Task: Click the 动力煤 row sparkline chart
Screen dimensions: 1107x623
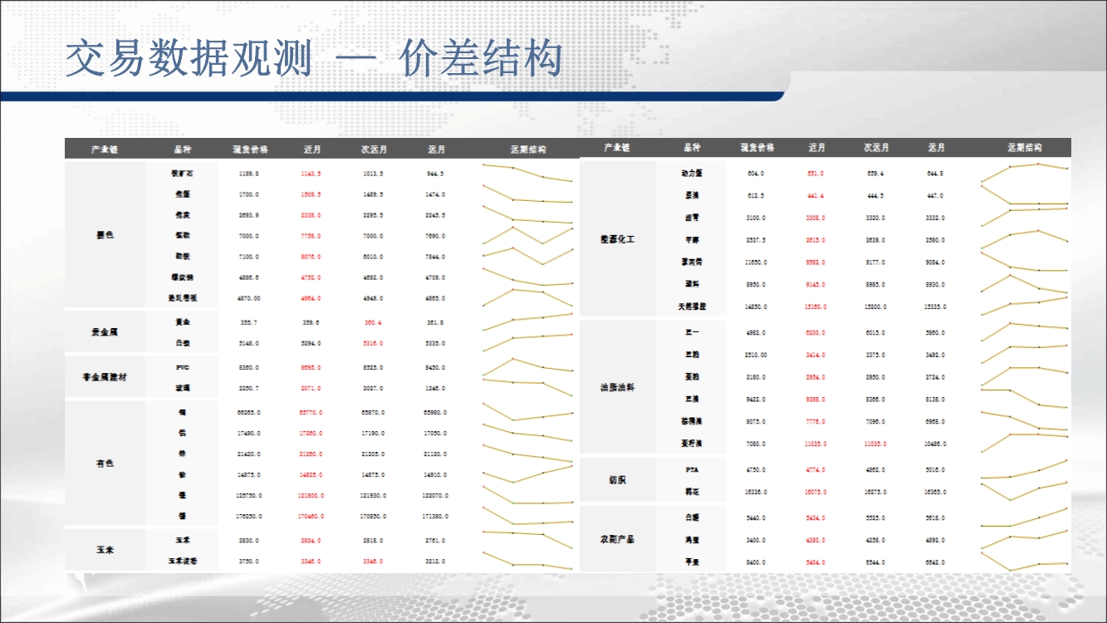Action: pyautogui.click(x=1024, y=171)
